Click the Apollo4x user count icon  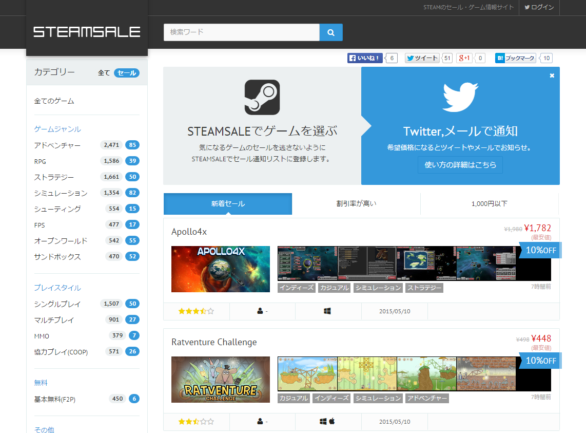click(x=260, y=311)
